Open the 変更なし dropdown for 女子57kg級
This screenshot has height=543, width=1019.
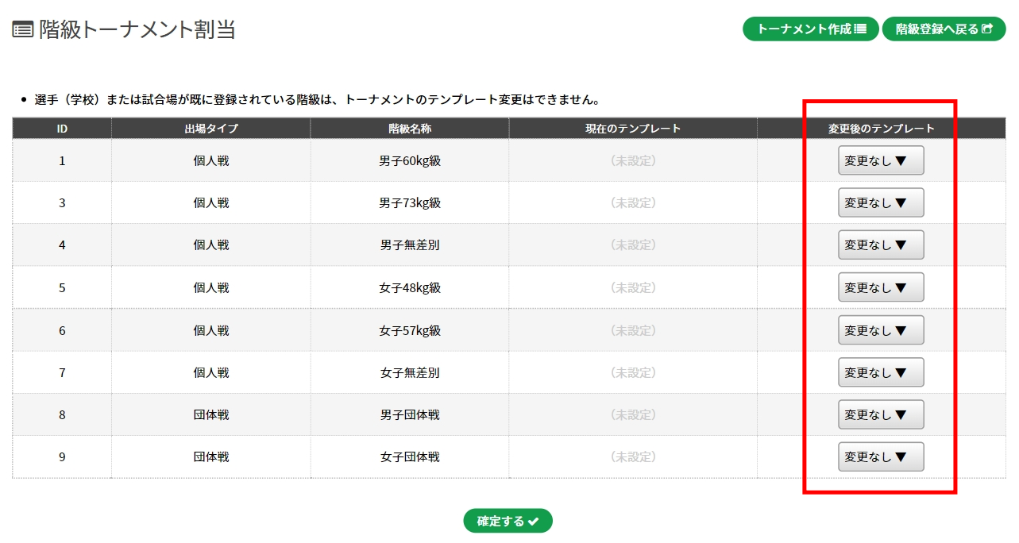(x=881, y=329)
